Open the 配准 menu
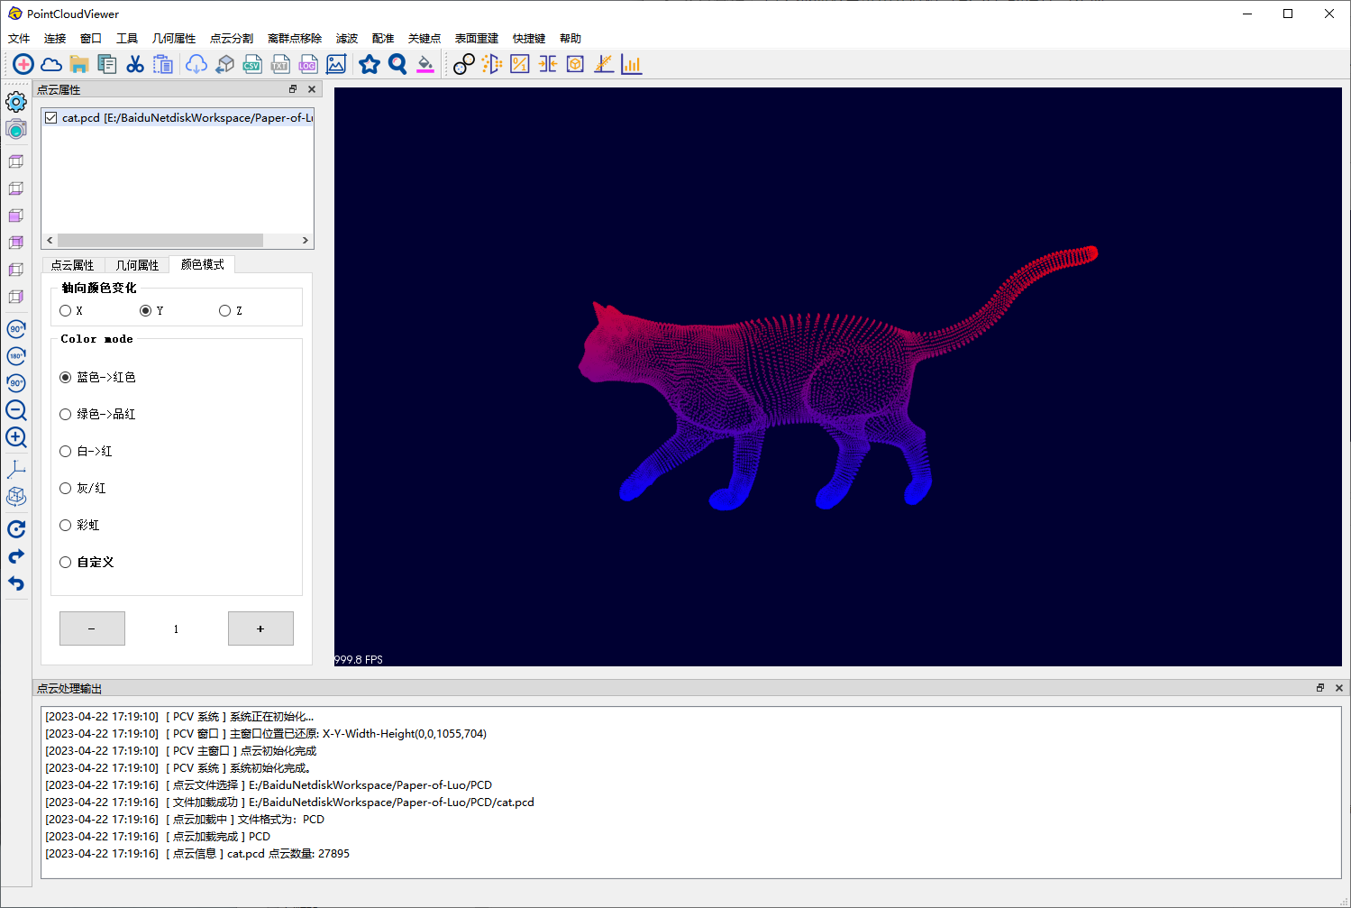 click(x=383, y=38)
